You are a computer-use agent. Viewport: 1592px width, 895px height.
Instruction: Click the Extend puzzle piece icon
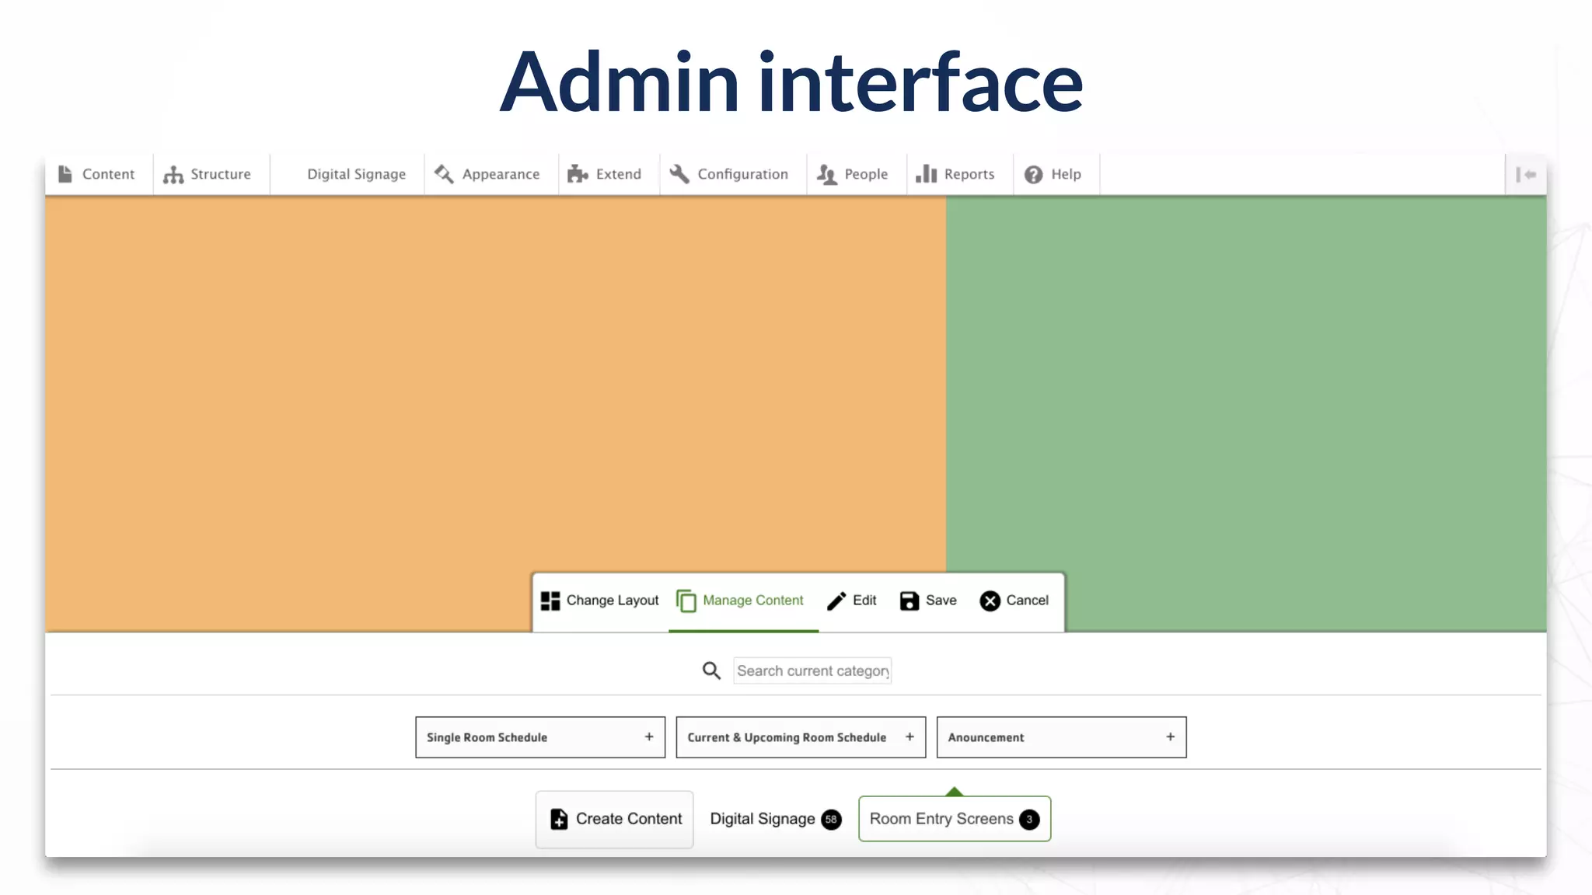click(578, 174)
